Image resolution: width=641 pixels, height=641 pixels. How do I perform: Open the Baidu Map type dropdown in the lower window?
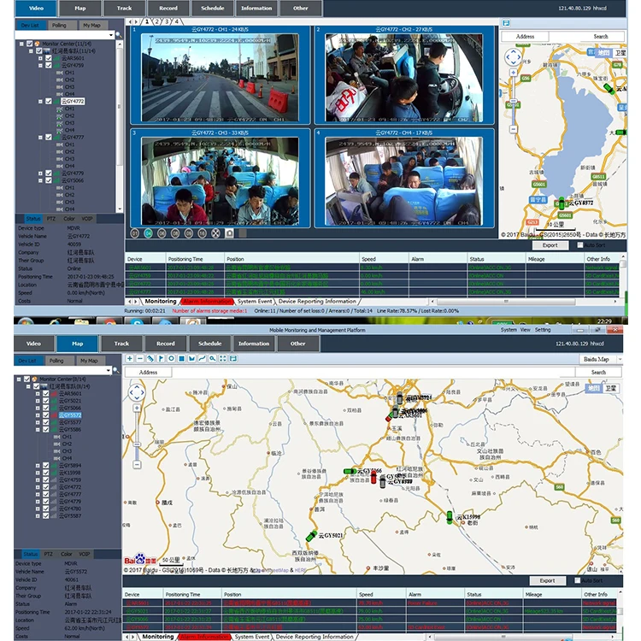[x=620, y=359]
